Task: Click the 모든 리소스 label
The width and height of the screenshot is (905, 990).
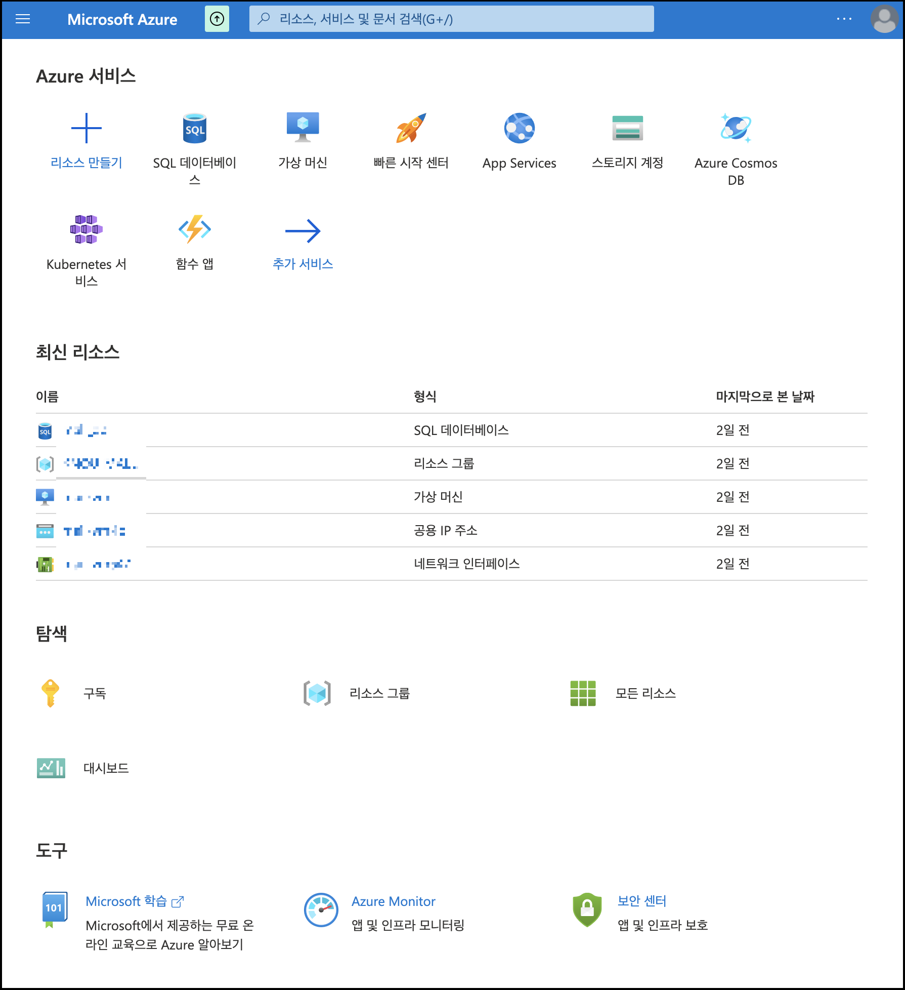Action: (645, 693)
